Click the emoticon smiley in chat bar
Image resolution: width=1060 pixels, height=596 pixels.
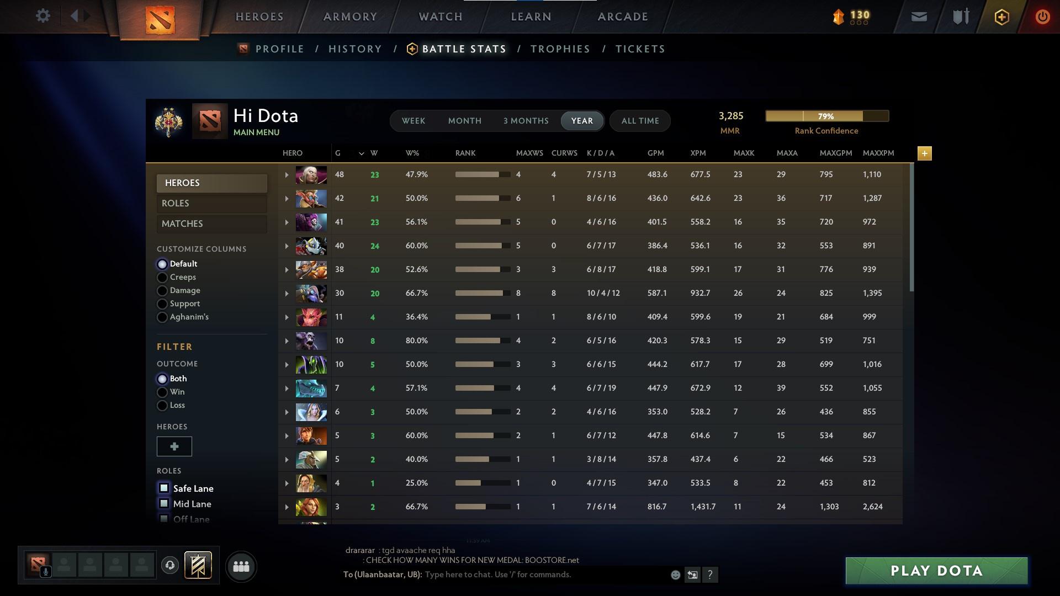pyautogui.click(x=675, y=574)
